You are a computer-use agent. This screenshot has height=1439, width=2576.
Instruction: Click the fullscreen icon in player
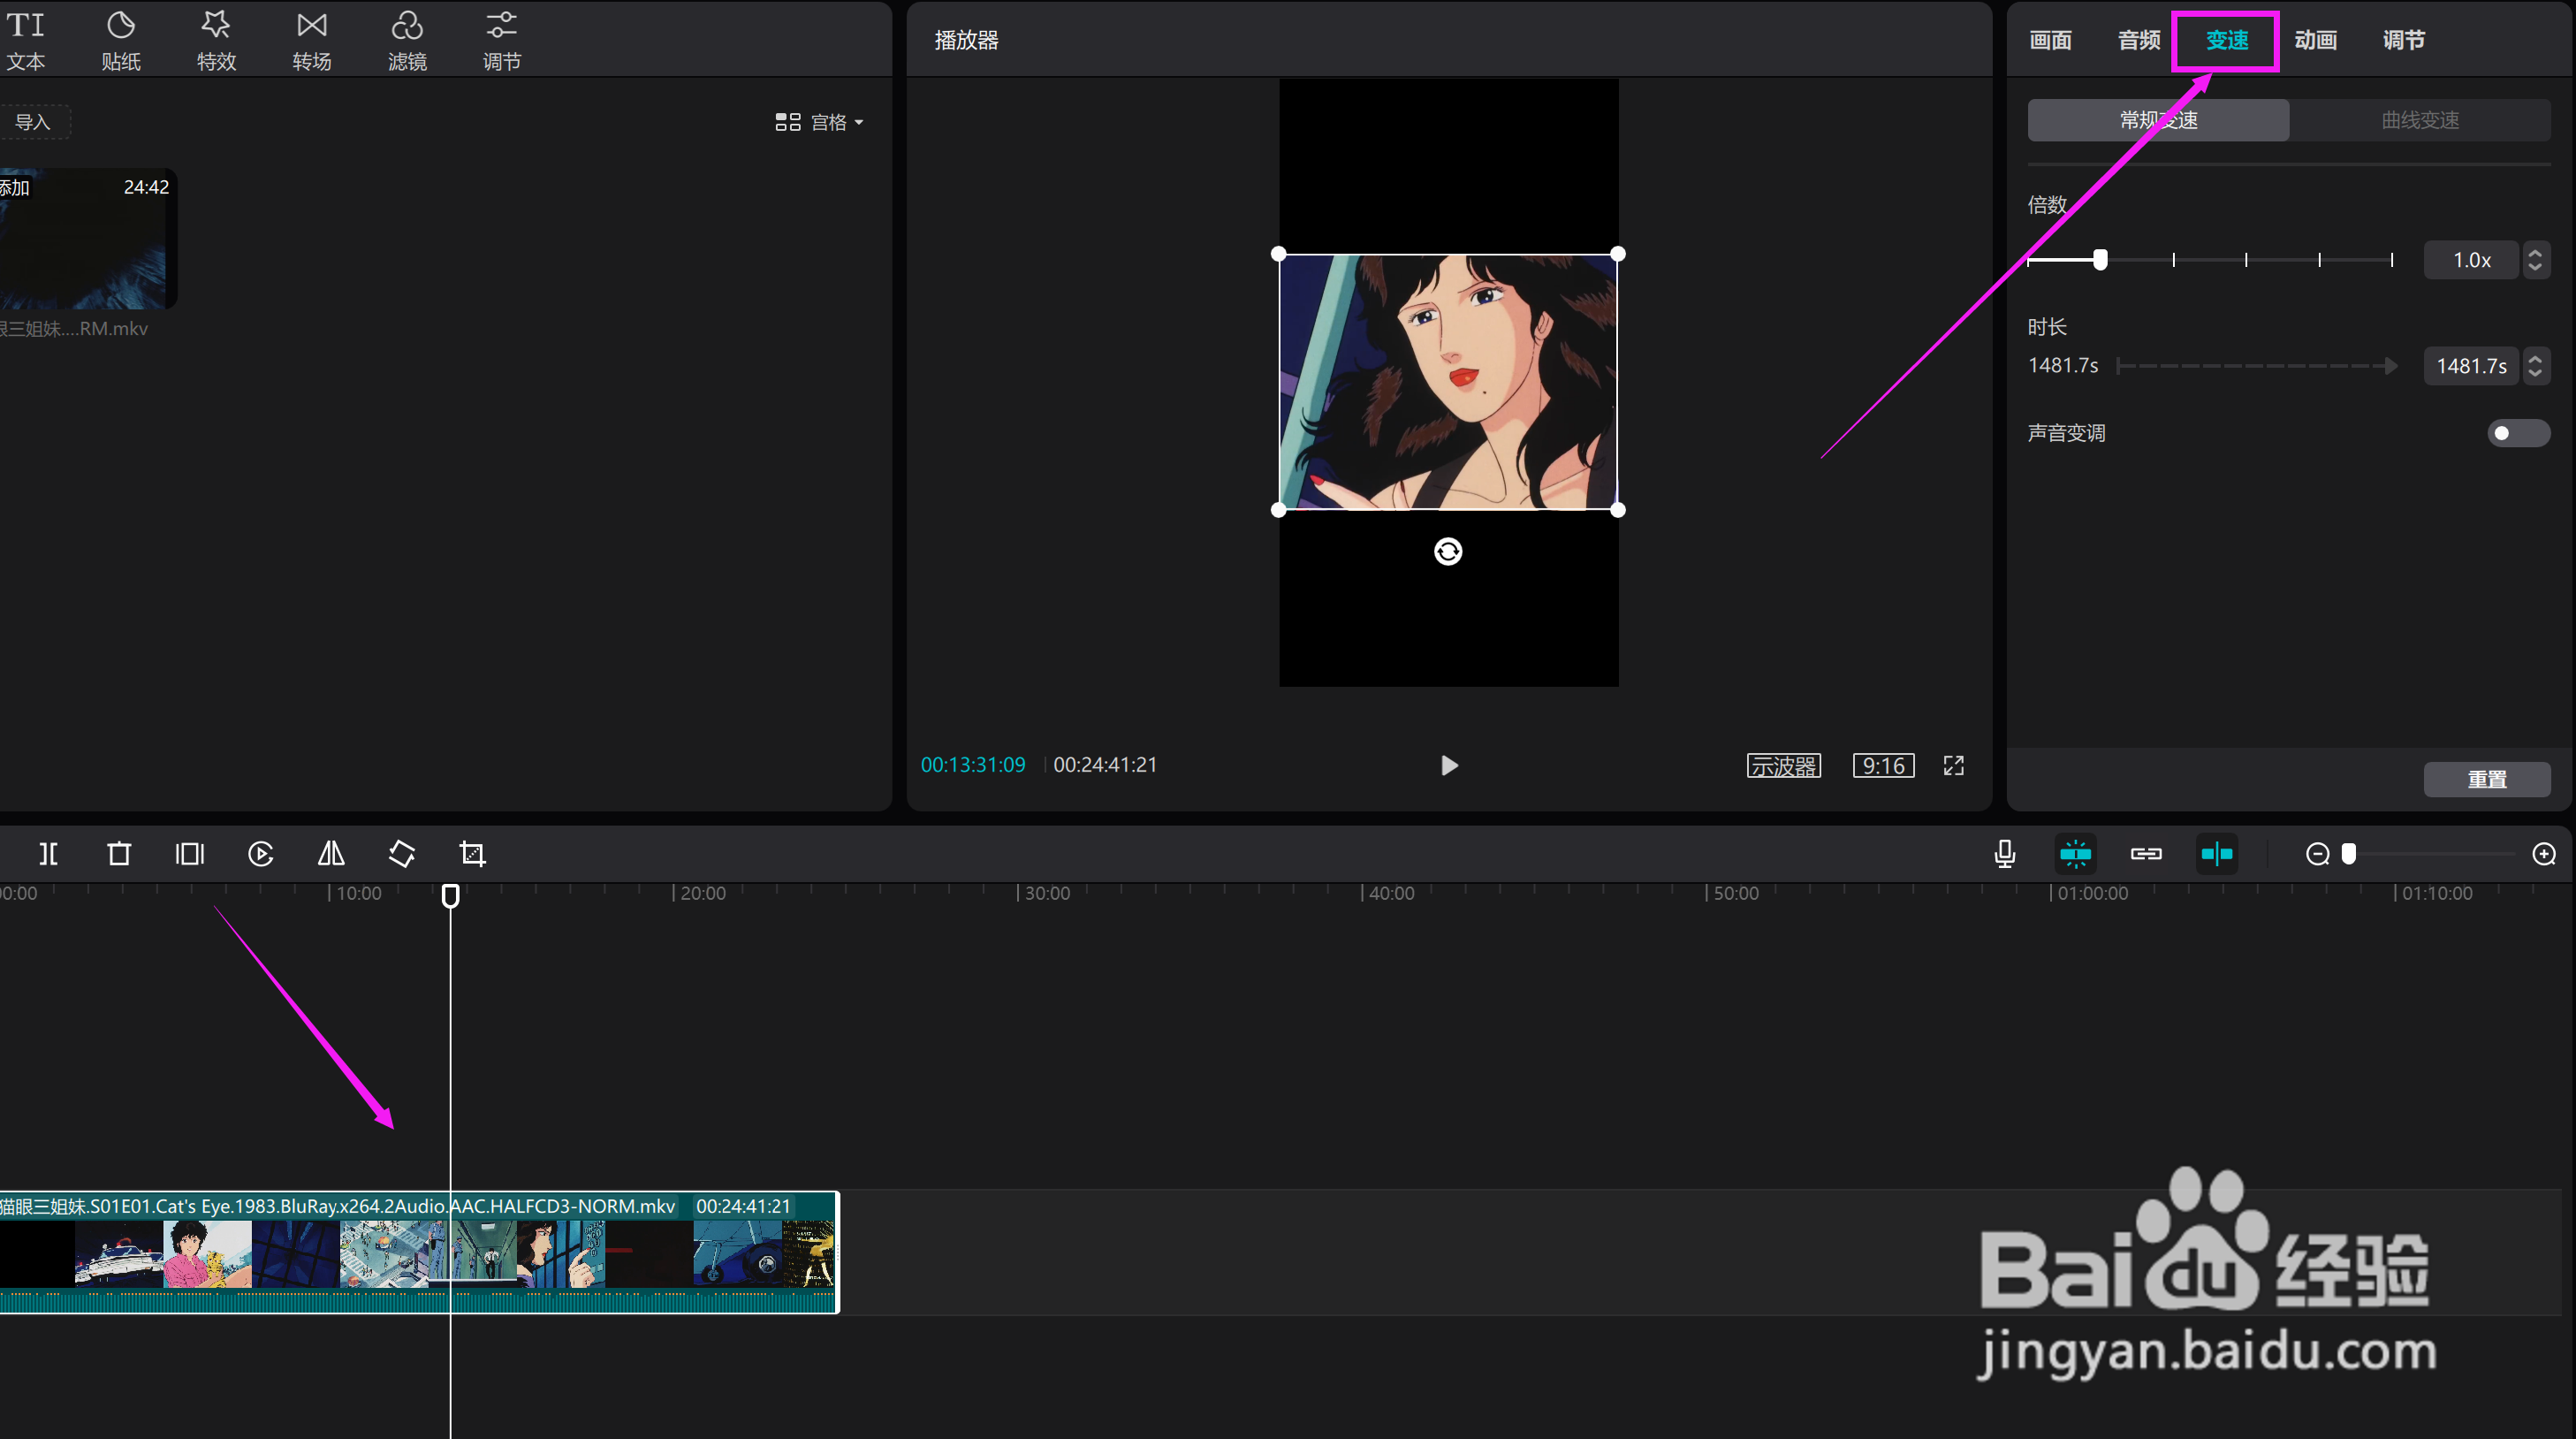pos(1954,766)
